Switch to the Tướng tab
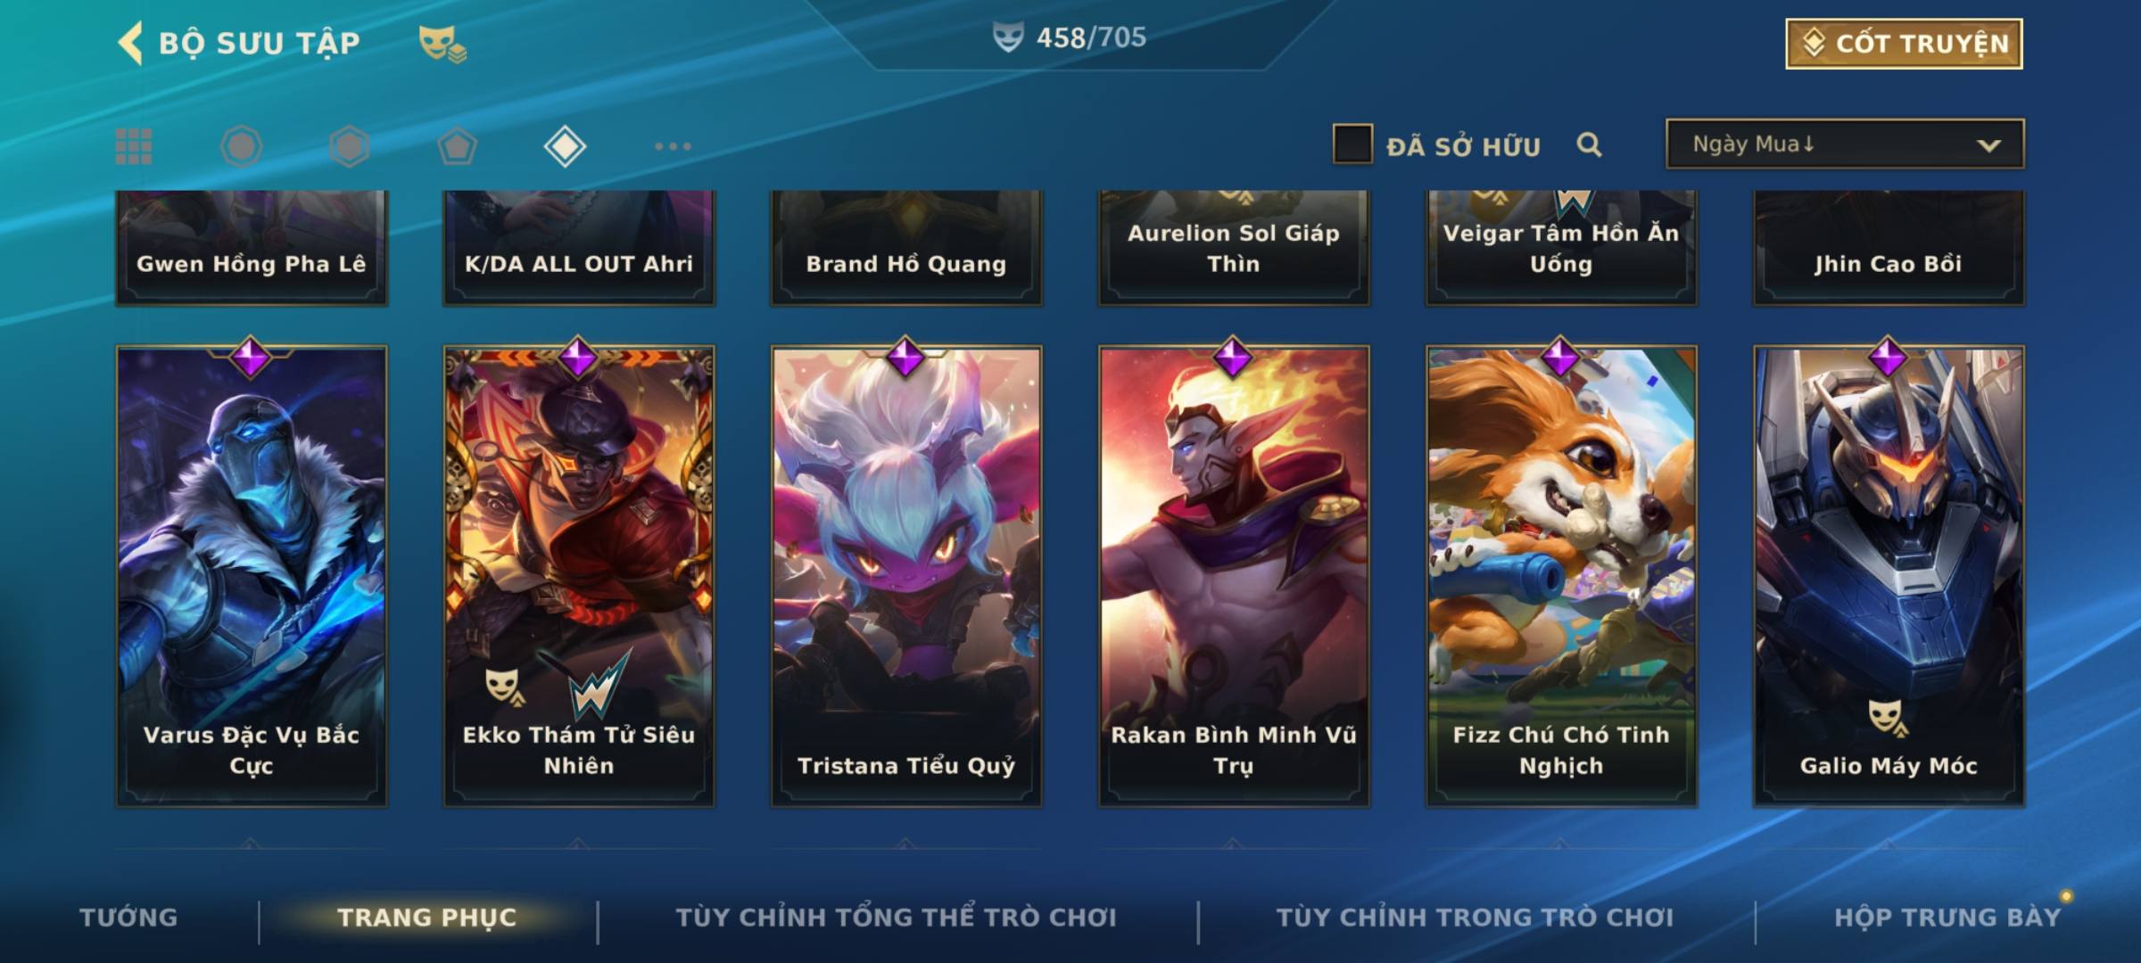 (128, 917)
